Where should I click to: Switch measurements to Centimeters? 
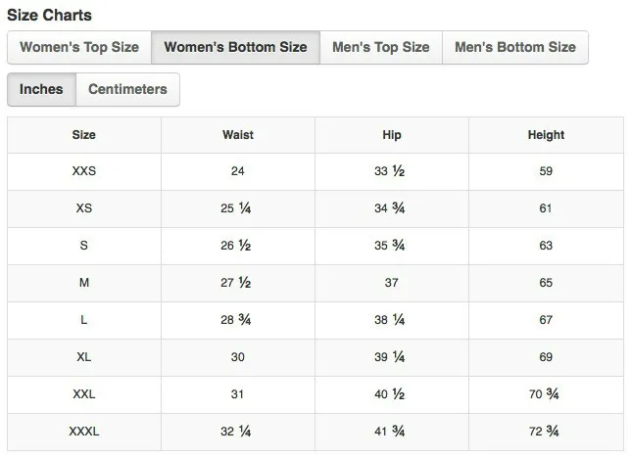(x=127, y=89)
